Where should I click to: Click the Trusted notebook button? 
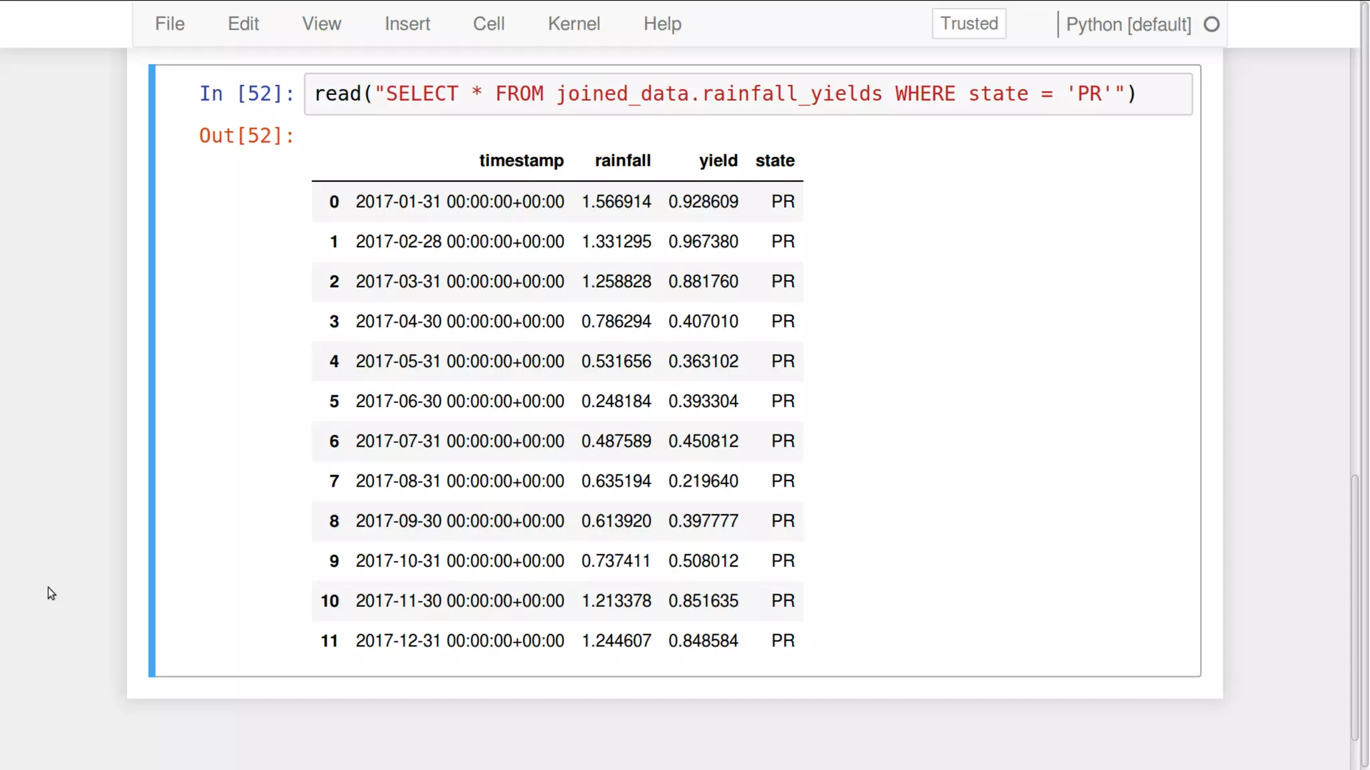[x=969, y=24]
